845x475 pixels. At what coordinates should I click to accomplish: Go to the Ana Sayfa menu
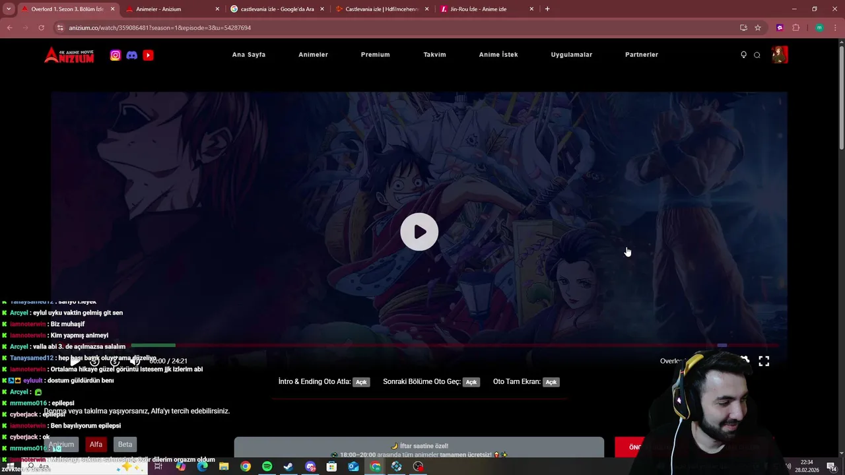(x=249, y=55)
